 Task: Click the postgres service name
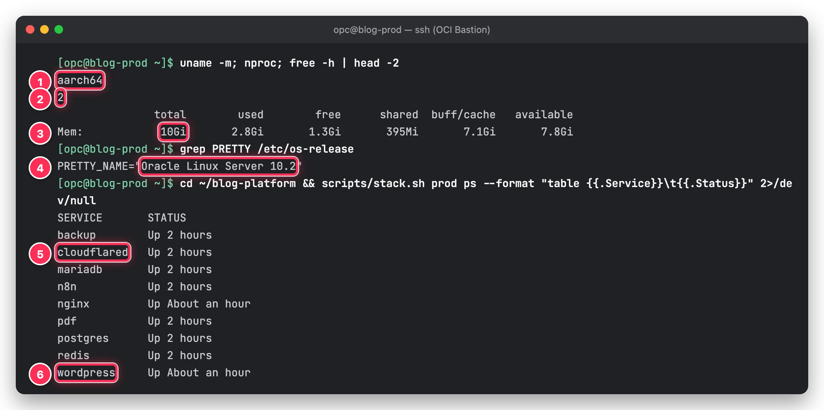[83, 338]
